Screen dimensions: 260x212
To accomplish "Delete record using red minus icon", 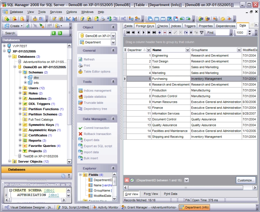I will coord(165,33).
